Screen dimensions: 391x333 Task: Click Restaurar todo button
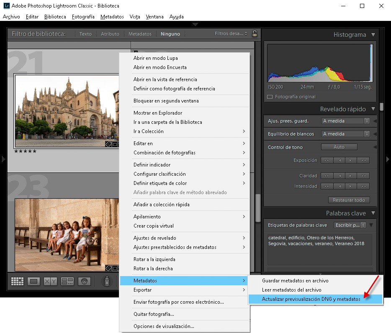pyautogui.click(x=349, y=200)
